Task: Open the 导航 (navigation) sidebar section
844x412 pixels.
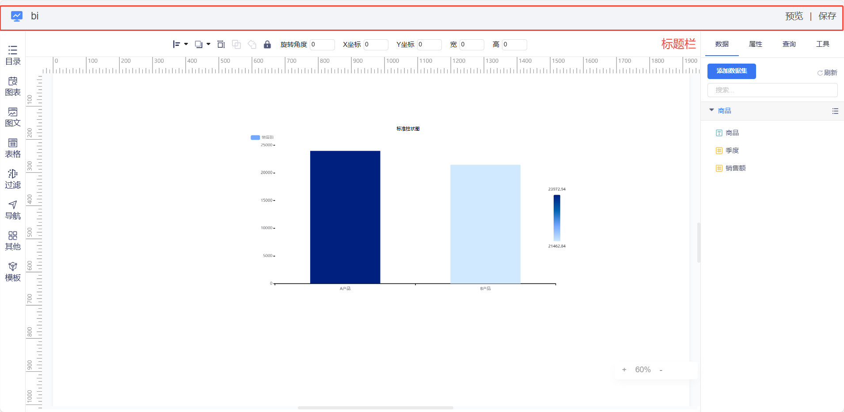Action: (x=13, y=210)
